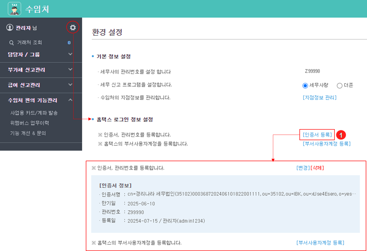This screenshot has height=251, width=367.
Task: Expand the 급여 신고관리 chevron
Action: (x=70, y=85)
